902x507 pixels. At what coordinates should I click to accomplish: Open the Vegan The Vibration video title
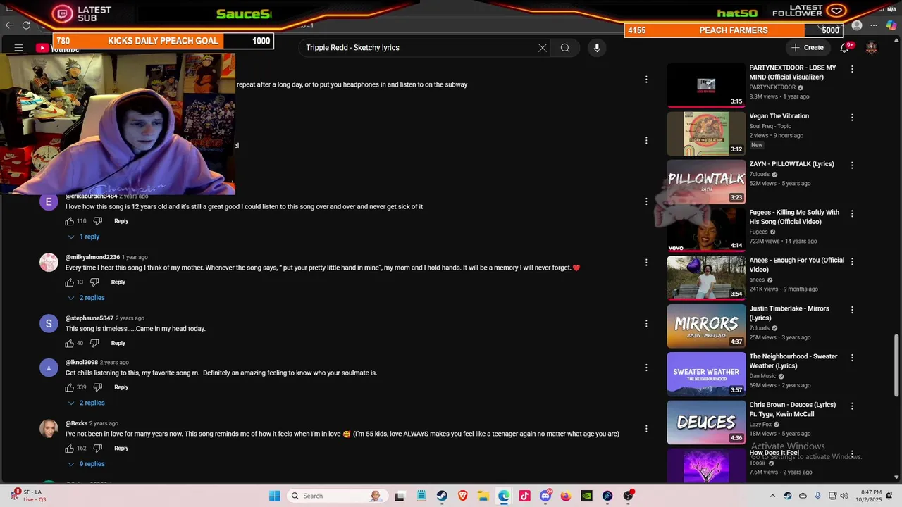point(779,116)
